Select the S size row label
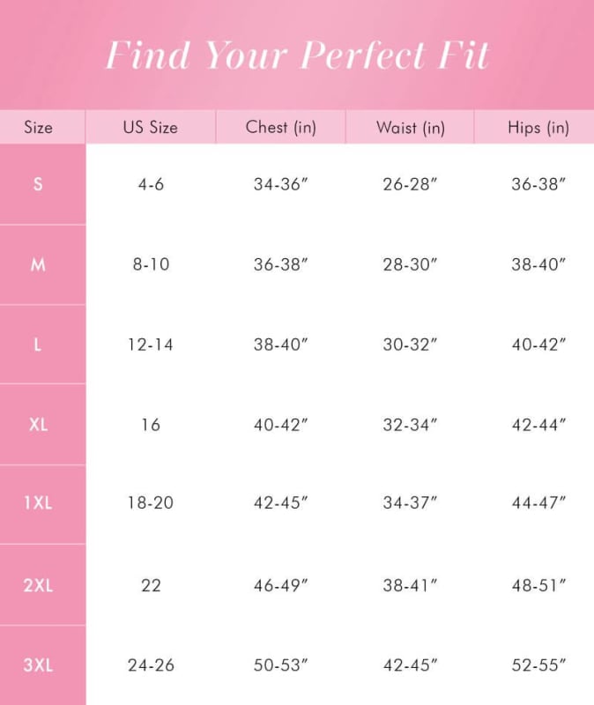 click(x=38, y=184)
